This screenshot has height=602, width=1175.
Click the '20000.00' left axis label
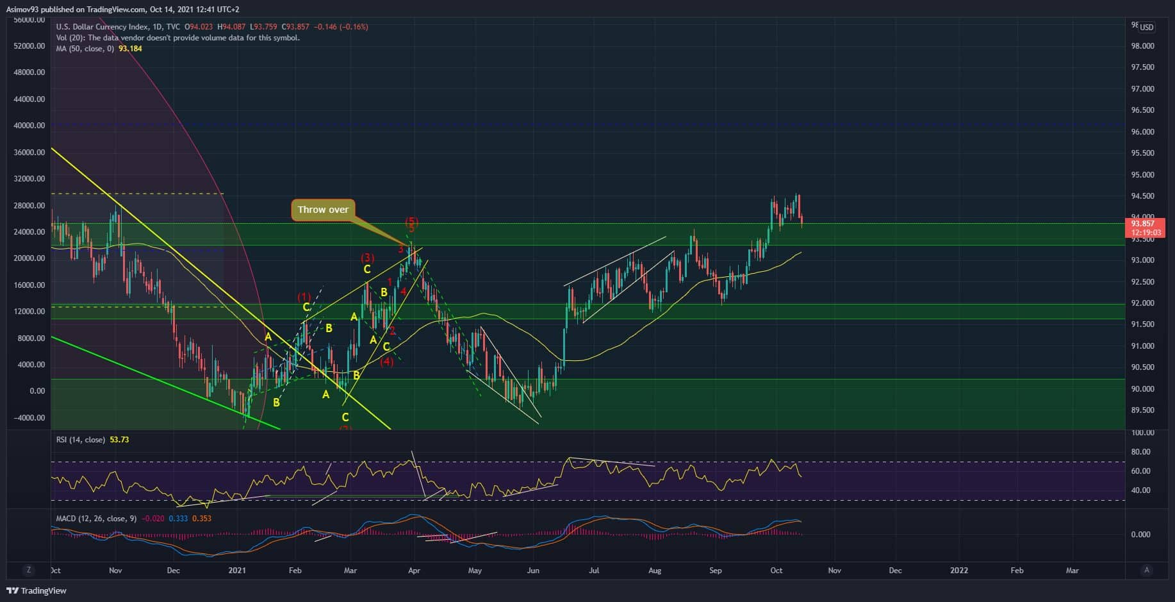coord(29,258)
